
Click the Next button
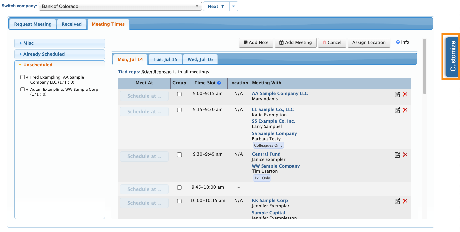[x=216, y=6]
